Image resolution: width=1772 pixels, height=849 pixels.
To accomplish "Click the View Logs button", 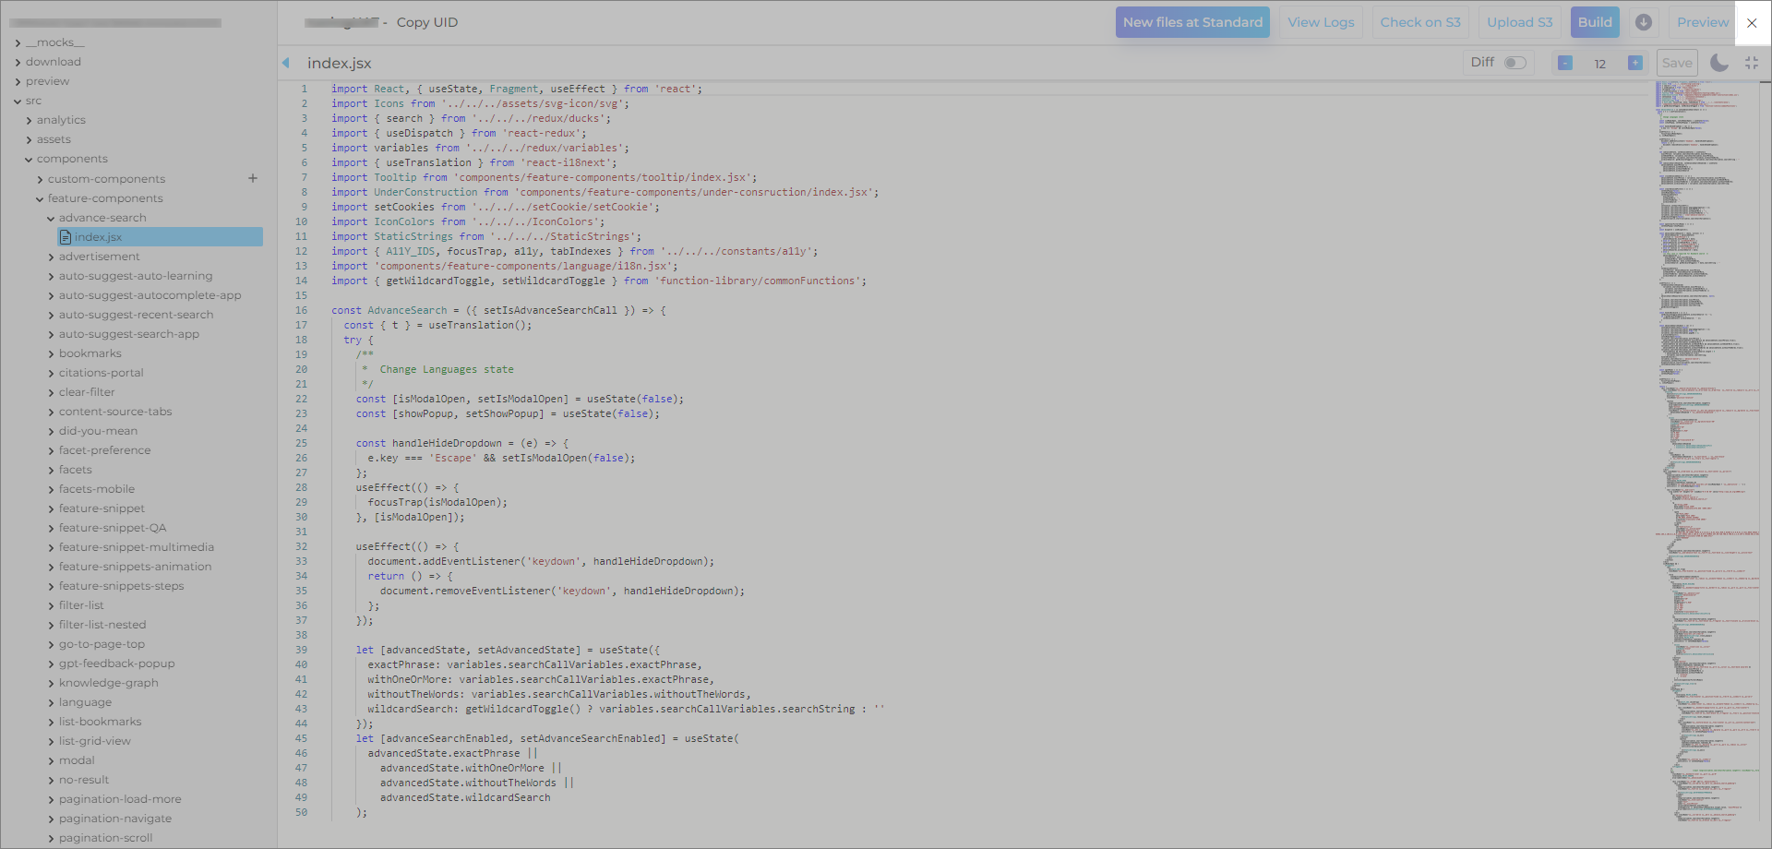I will pos(1321,22).
